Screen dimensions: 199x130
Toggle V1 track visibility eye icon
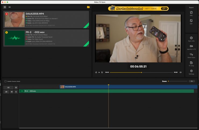pyautogui.click(x=16, y=87)
